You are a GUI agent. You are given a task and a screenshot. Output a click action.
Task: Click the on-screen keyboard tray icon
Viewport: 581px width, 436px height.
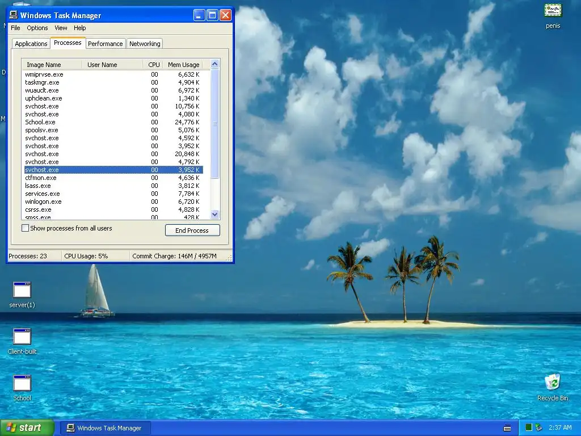[507, 428]
